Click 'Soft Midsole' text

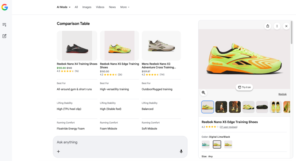pyautogui.click(x=149, y=129)
